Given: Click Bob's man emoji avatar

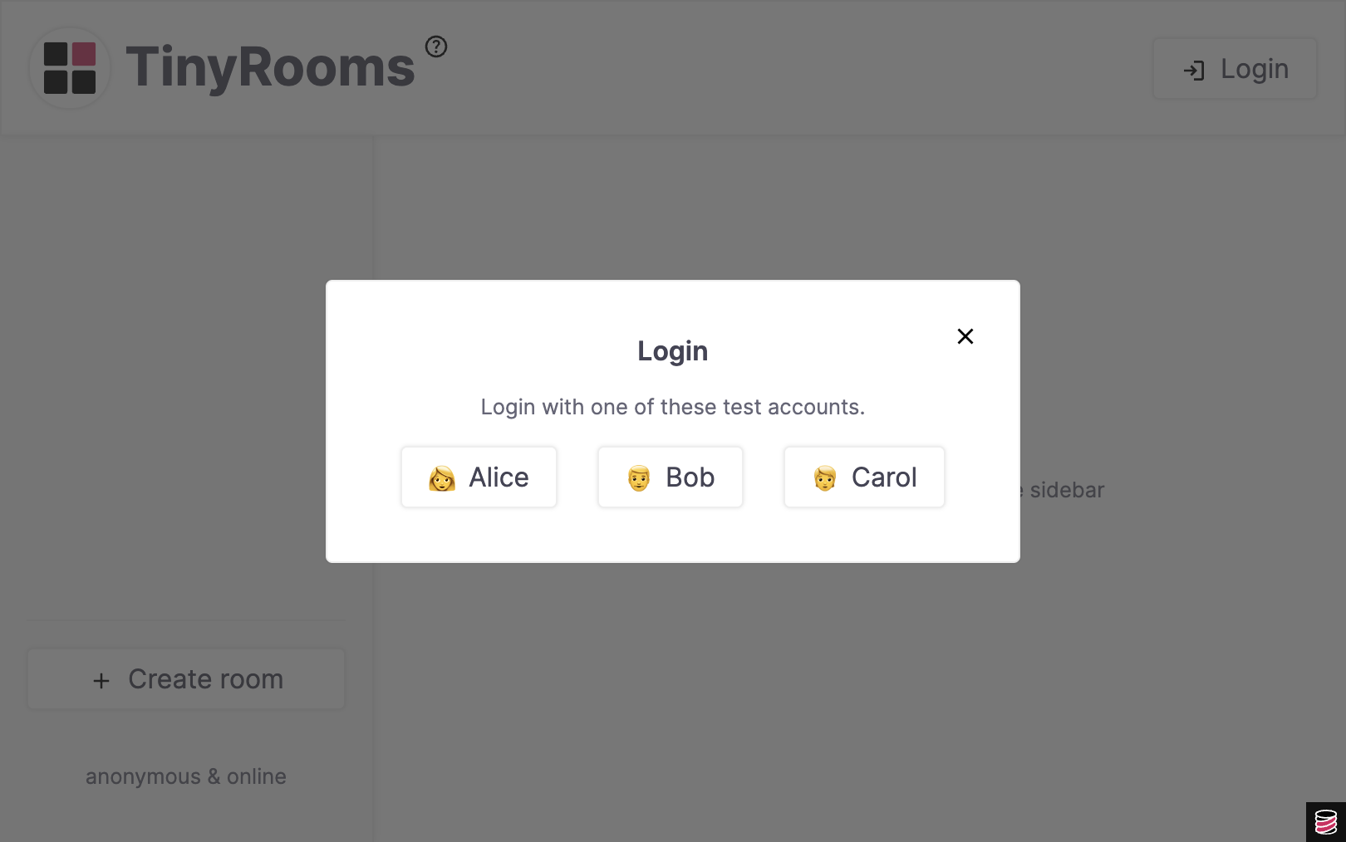Looking at the screenshot, I should coord(639,478).
